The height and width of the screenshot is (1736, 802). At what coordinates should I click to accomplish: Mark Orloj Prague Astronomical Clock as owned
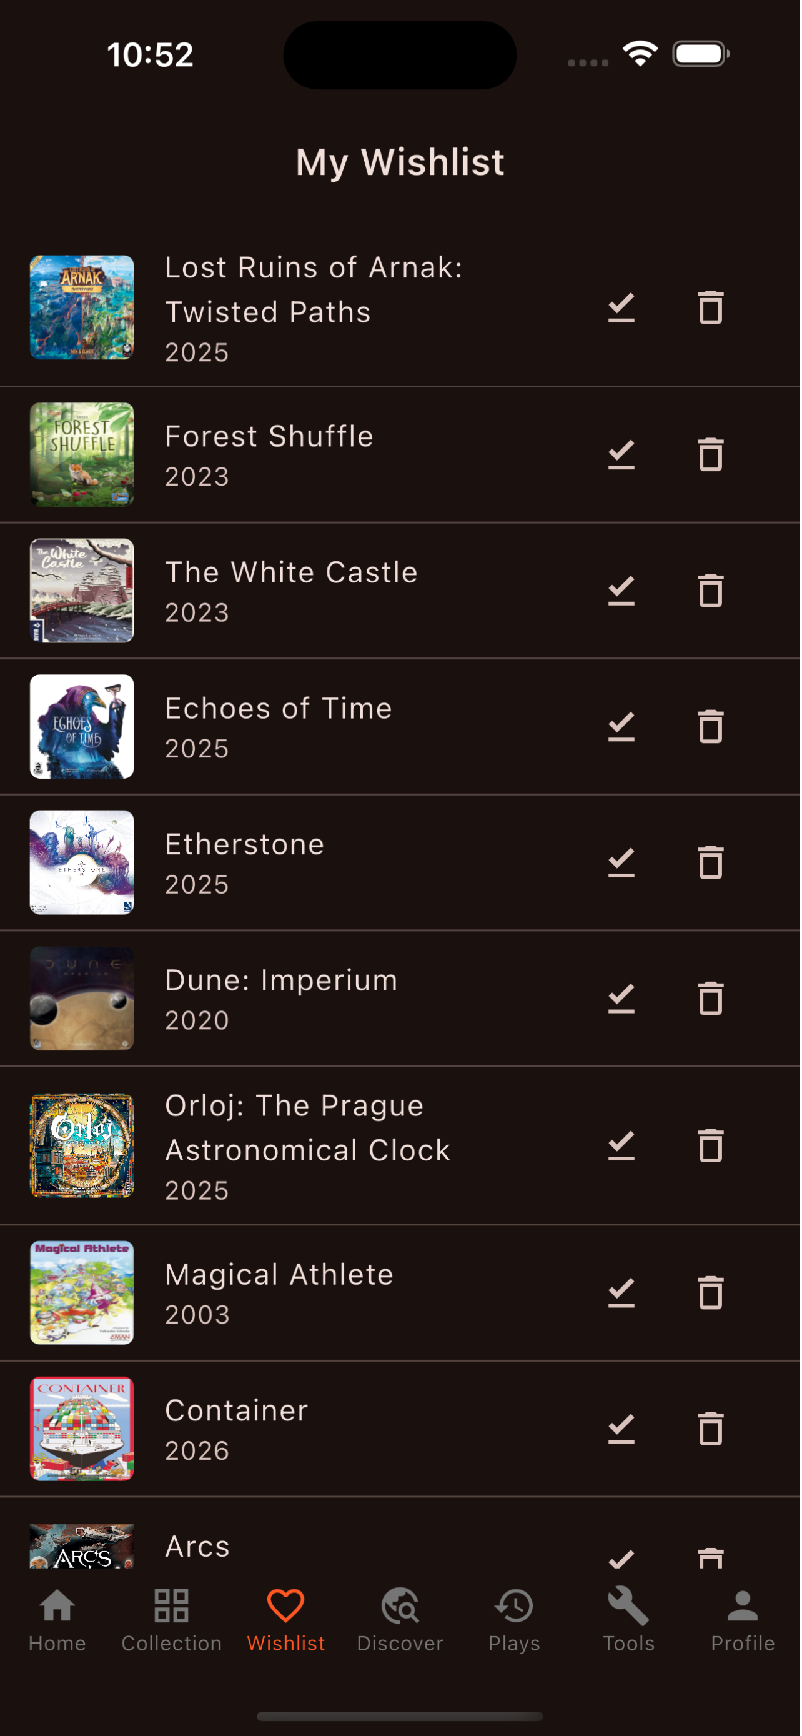pyautogui.click(x=621, y=1146)
